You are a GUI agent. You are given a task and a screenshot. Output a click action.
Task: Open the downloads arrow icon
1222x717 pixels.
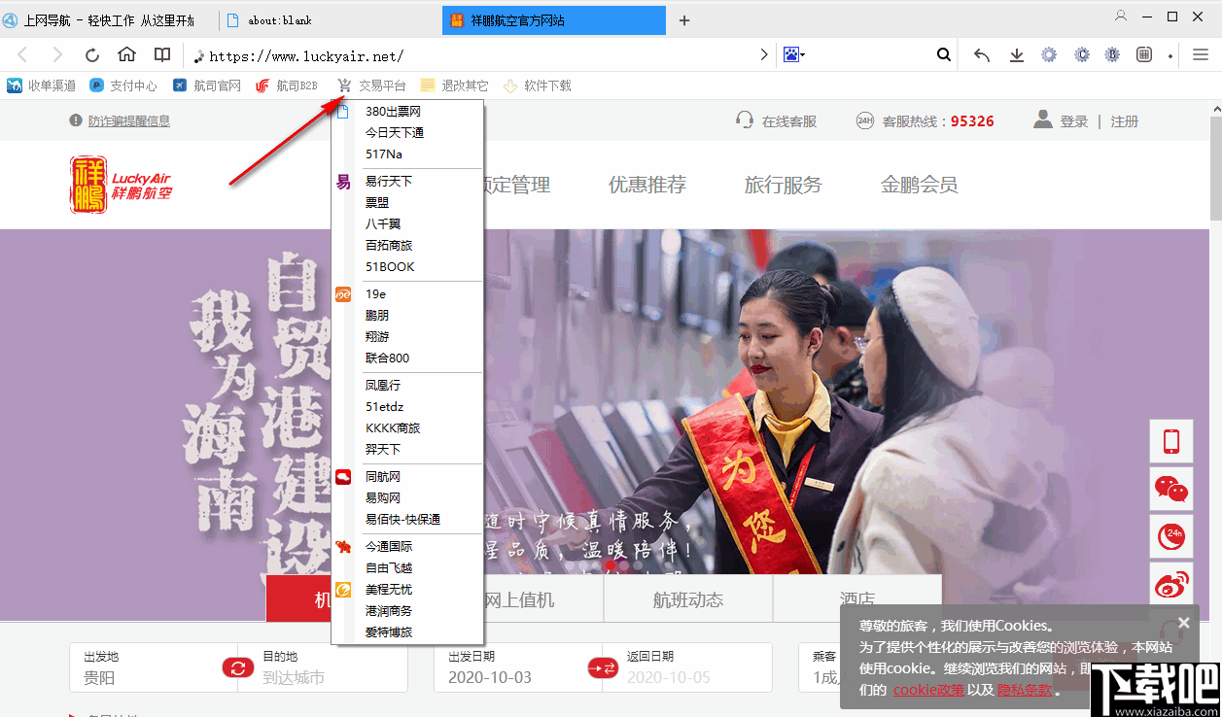pos(1017,55)
